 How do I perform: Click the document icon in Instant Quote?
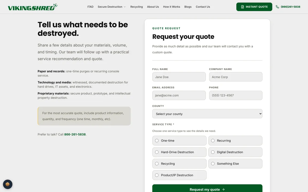242,7
